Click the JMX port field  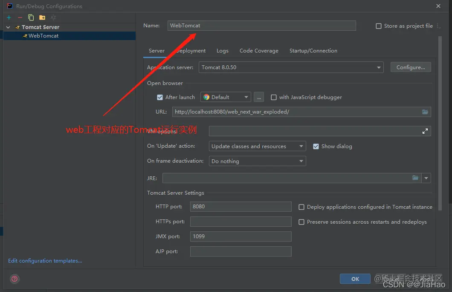point(240,237)
